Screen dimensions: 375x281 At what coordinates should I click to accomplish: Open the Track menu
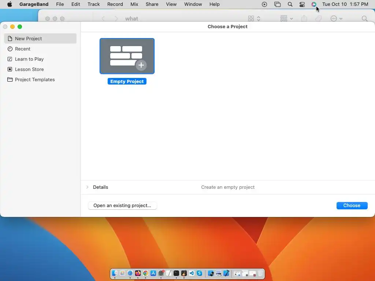pos(93,4)
